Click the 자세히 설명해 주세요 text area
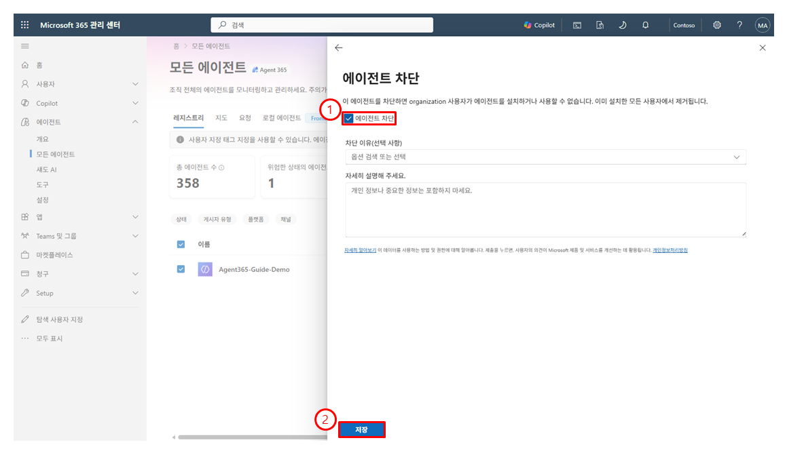787x453 pixels. pos(545,210)
